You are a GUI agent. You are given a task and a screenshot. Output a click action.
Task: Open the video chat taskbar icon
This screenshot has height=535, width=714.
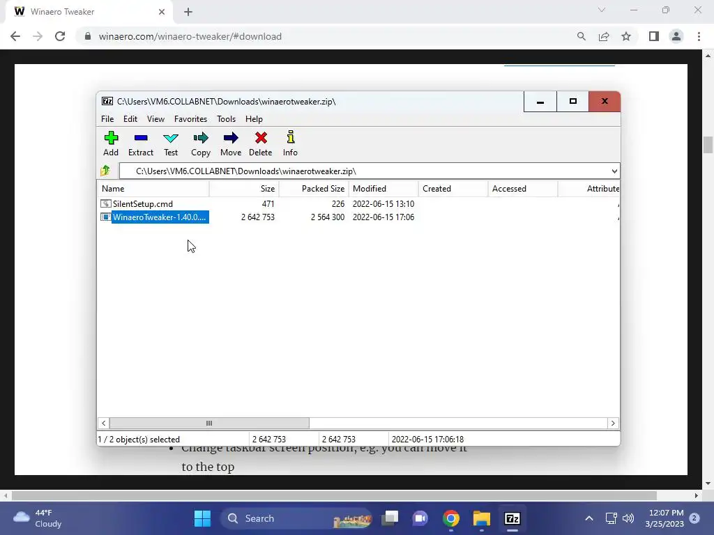tap(420, 518)
